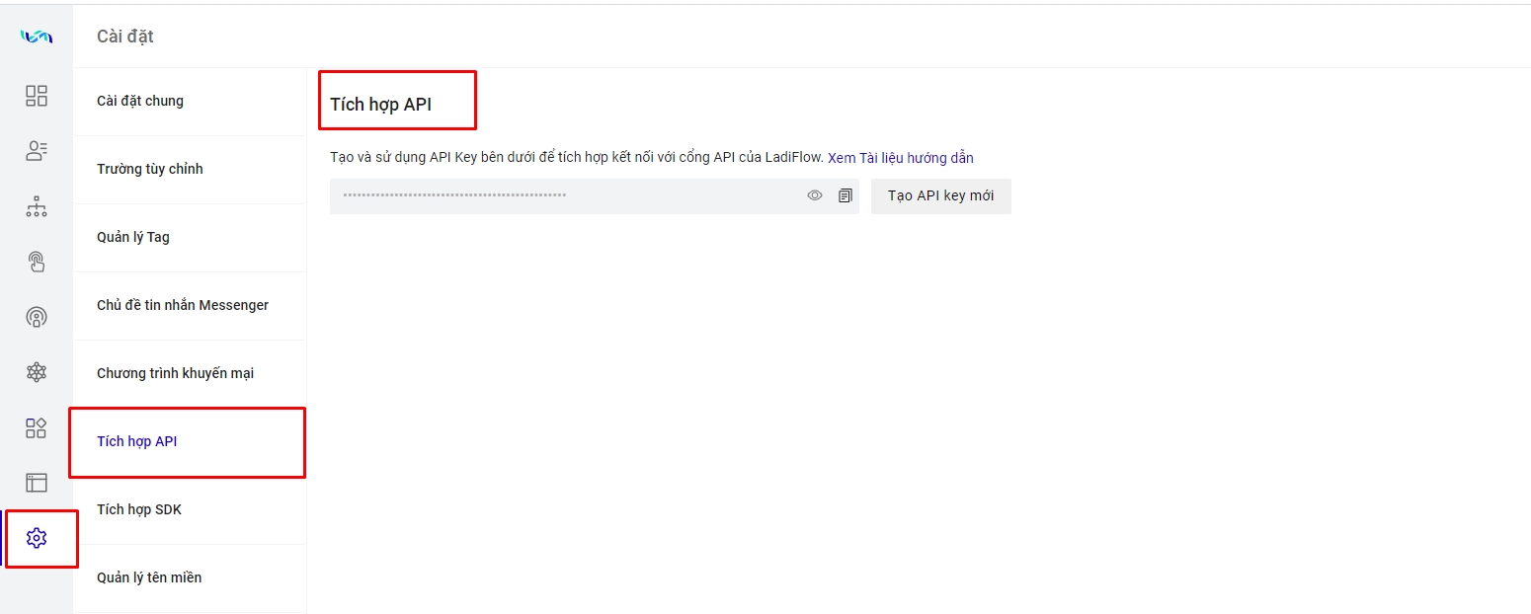This screenshot has width=1531, height=614.
Task: Switch to "Tích hợp SDK" section
Action: click(139, 509)
